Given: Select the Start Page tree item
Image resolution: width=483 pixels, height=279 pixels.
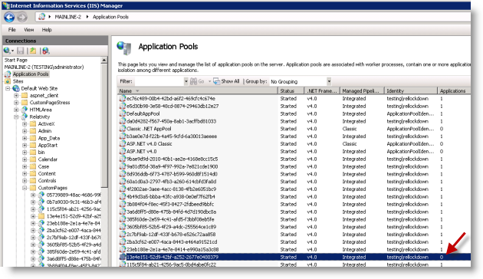Looking at the screenshot, I should click(x=15, y=60).
